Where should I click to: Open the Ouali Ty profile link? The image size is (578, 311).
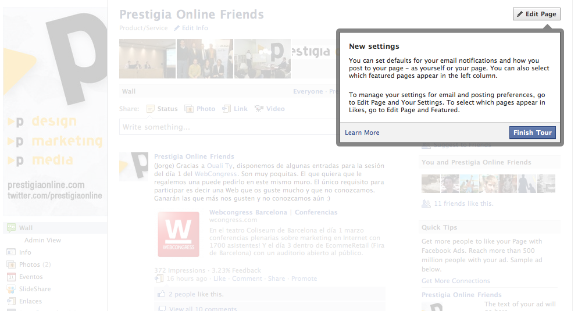coord(220,166)
